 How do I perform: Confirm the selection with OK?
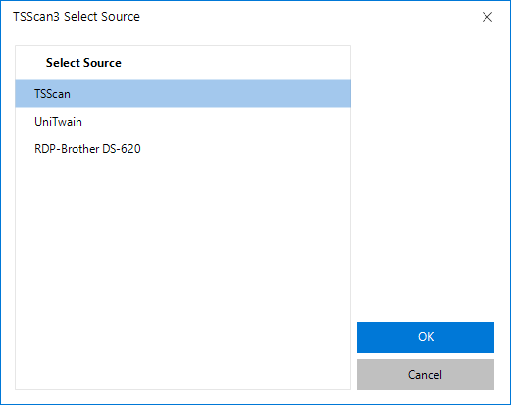click(x=426, y=337)
